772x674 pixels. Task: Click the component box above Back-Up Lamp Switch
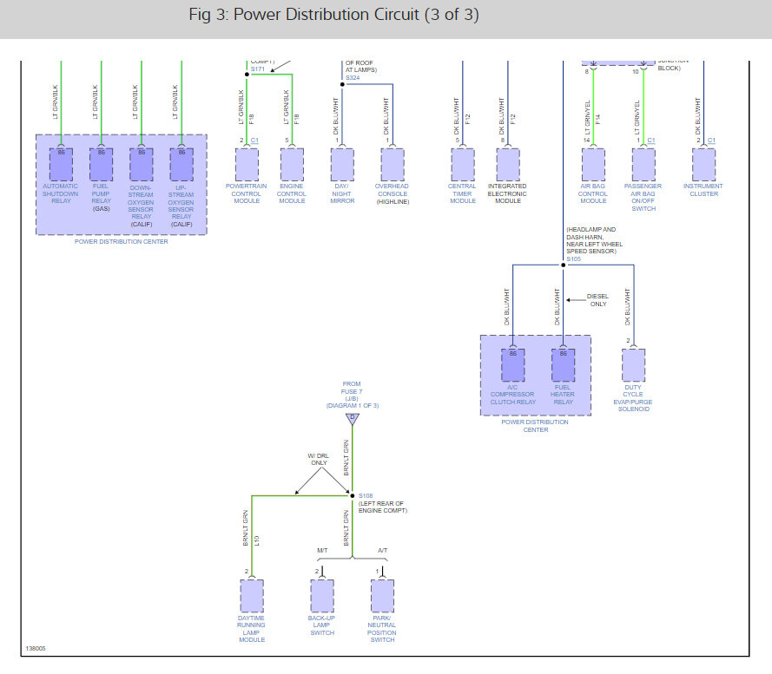click(322, 596)
